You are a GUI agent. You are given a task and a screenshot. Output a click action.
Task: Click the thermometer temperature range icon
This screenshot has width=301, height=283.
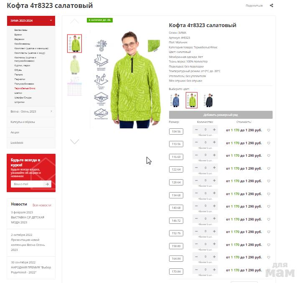tap(101, 45)
